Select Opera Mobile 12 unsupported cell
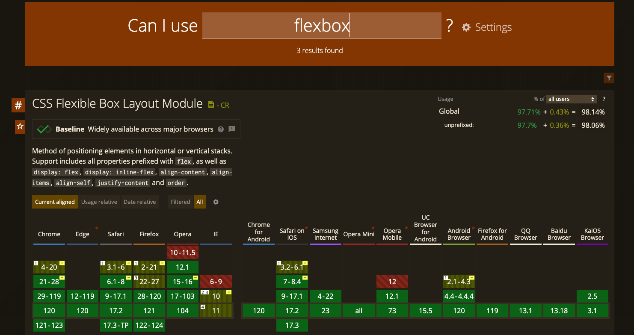 click(392, 282)
